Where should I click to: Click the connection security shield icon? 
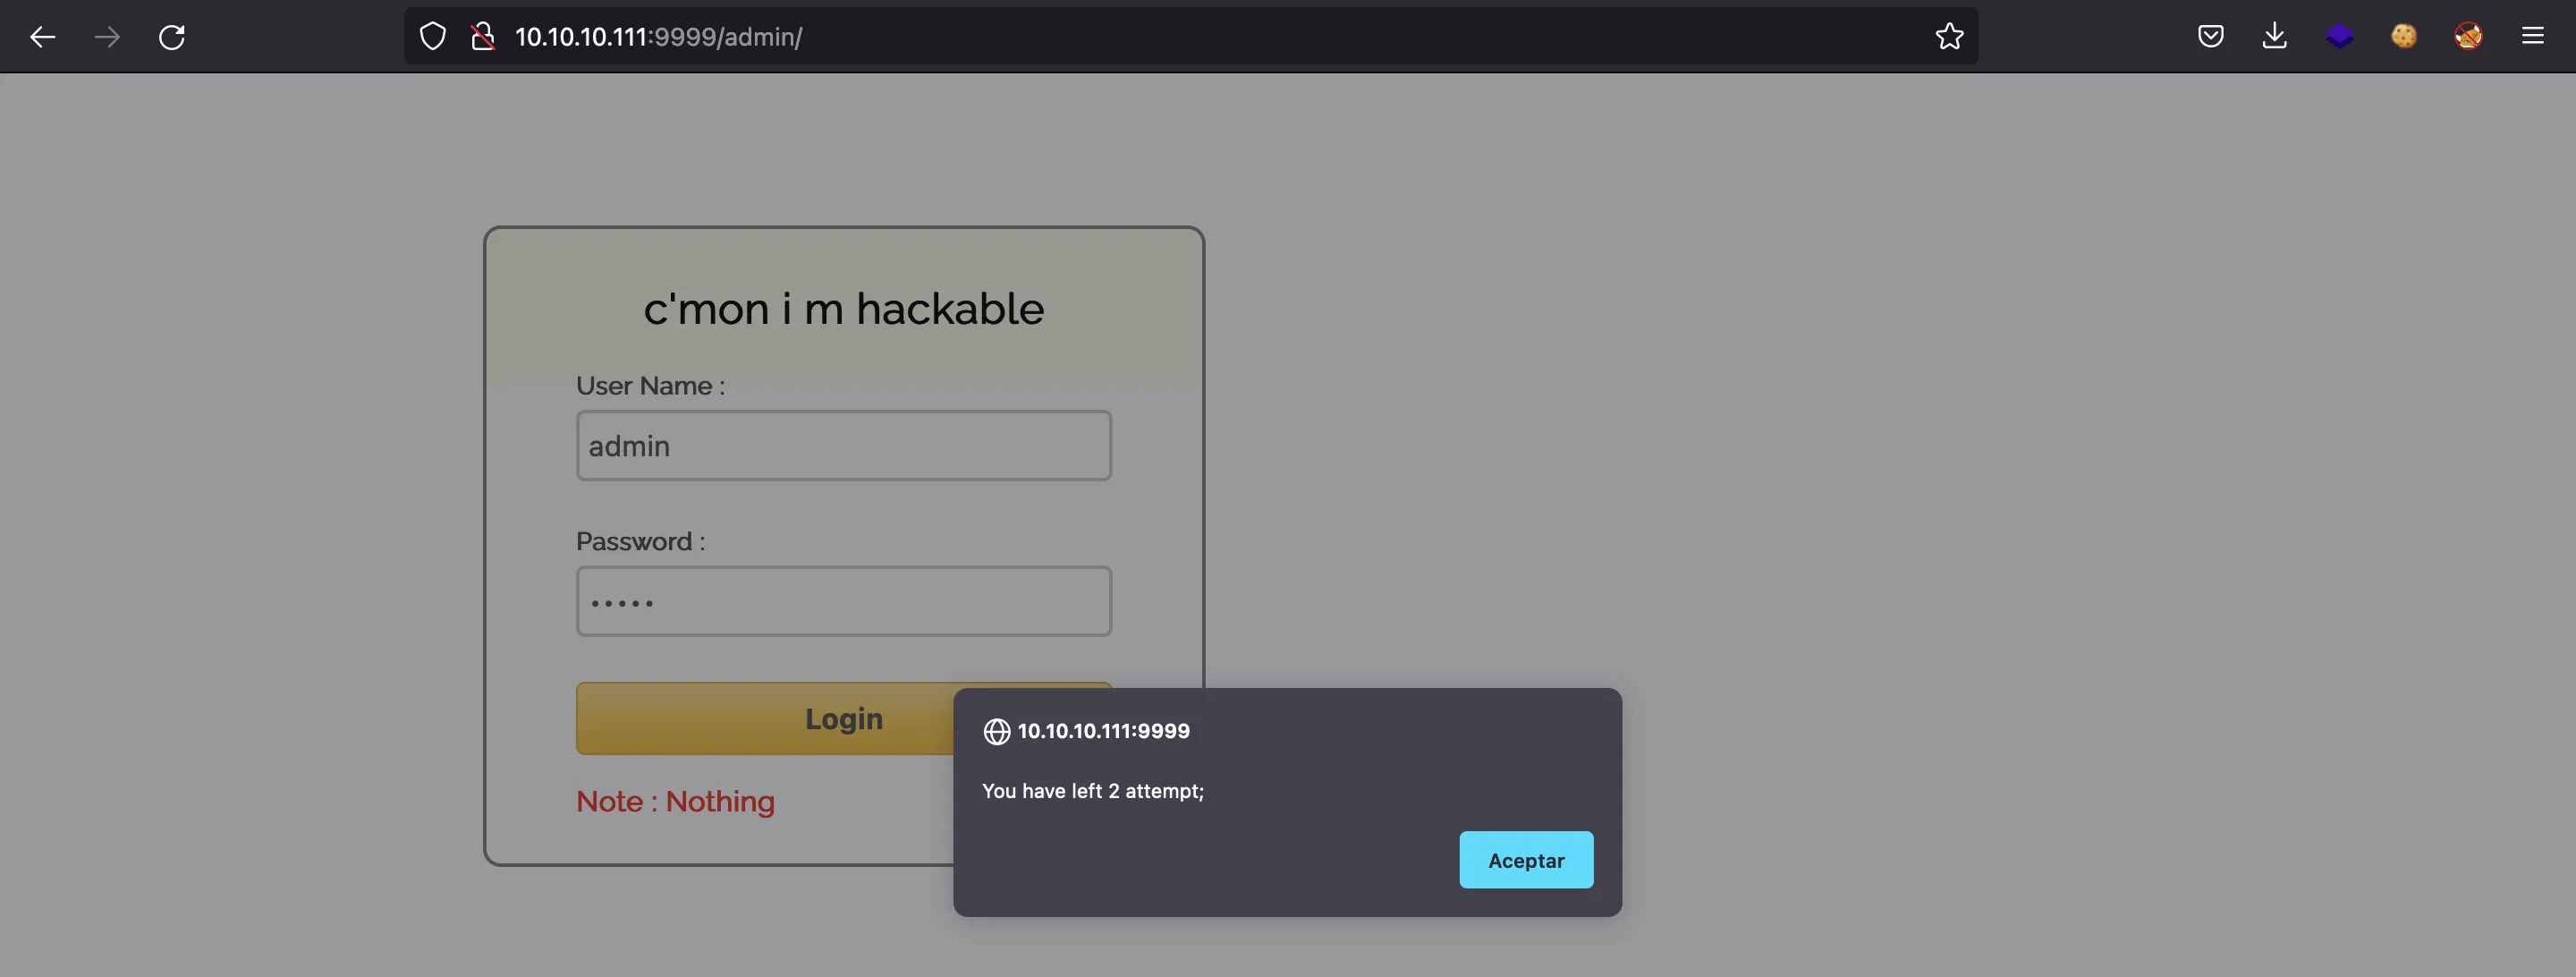(432, 35)
